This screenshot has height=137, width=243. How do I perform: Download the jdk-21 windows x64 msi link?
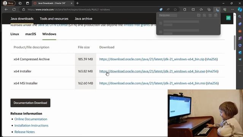point(152,83)
